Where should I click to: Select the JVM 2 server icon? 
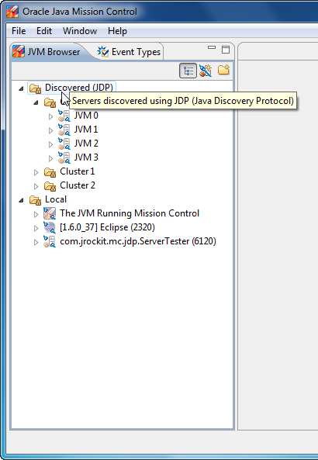point(64,144)
